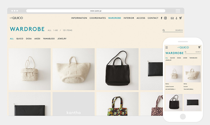Click the mail envelope icon in header
The height and width of the screenshot is (125, 210).
point(172,18)
